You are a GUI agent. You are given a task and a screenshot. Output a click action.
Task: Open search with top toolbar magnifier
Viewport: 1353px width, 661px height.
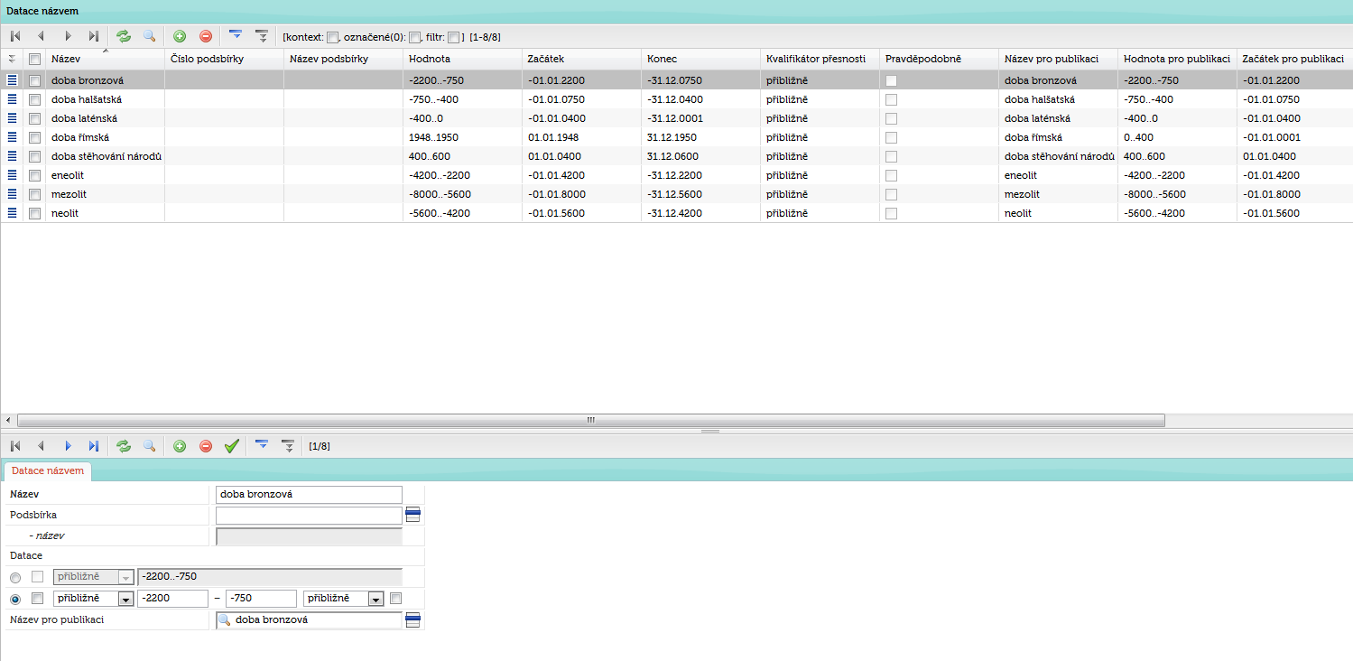(x=150, y=36)
